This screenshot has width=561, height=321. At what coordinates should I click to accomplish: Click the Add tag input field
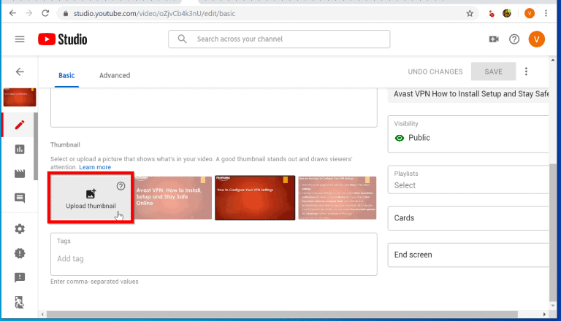click(213, 258)
